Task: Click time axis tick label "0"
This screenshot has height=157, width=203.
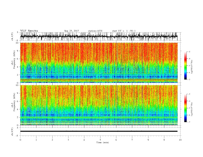Action: point(20,140)
